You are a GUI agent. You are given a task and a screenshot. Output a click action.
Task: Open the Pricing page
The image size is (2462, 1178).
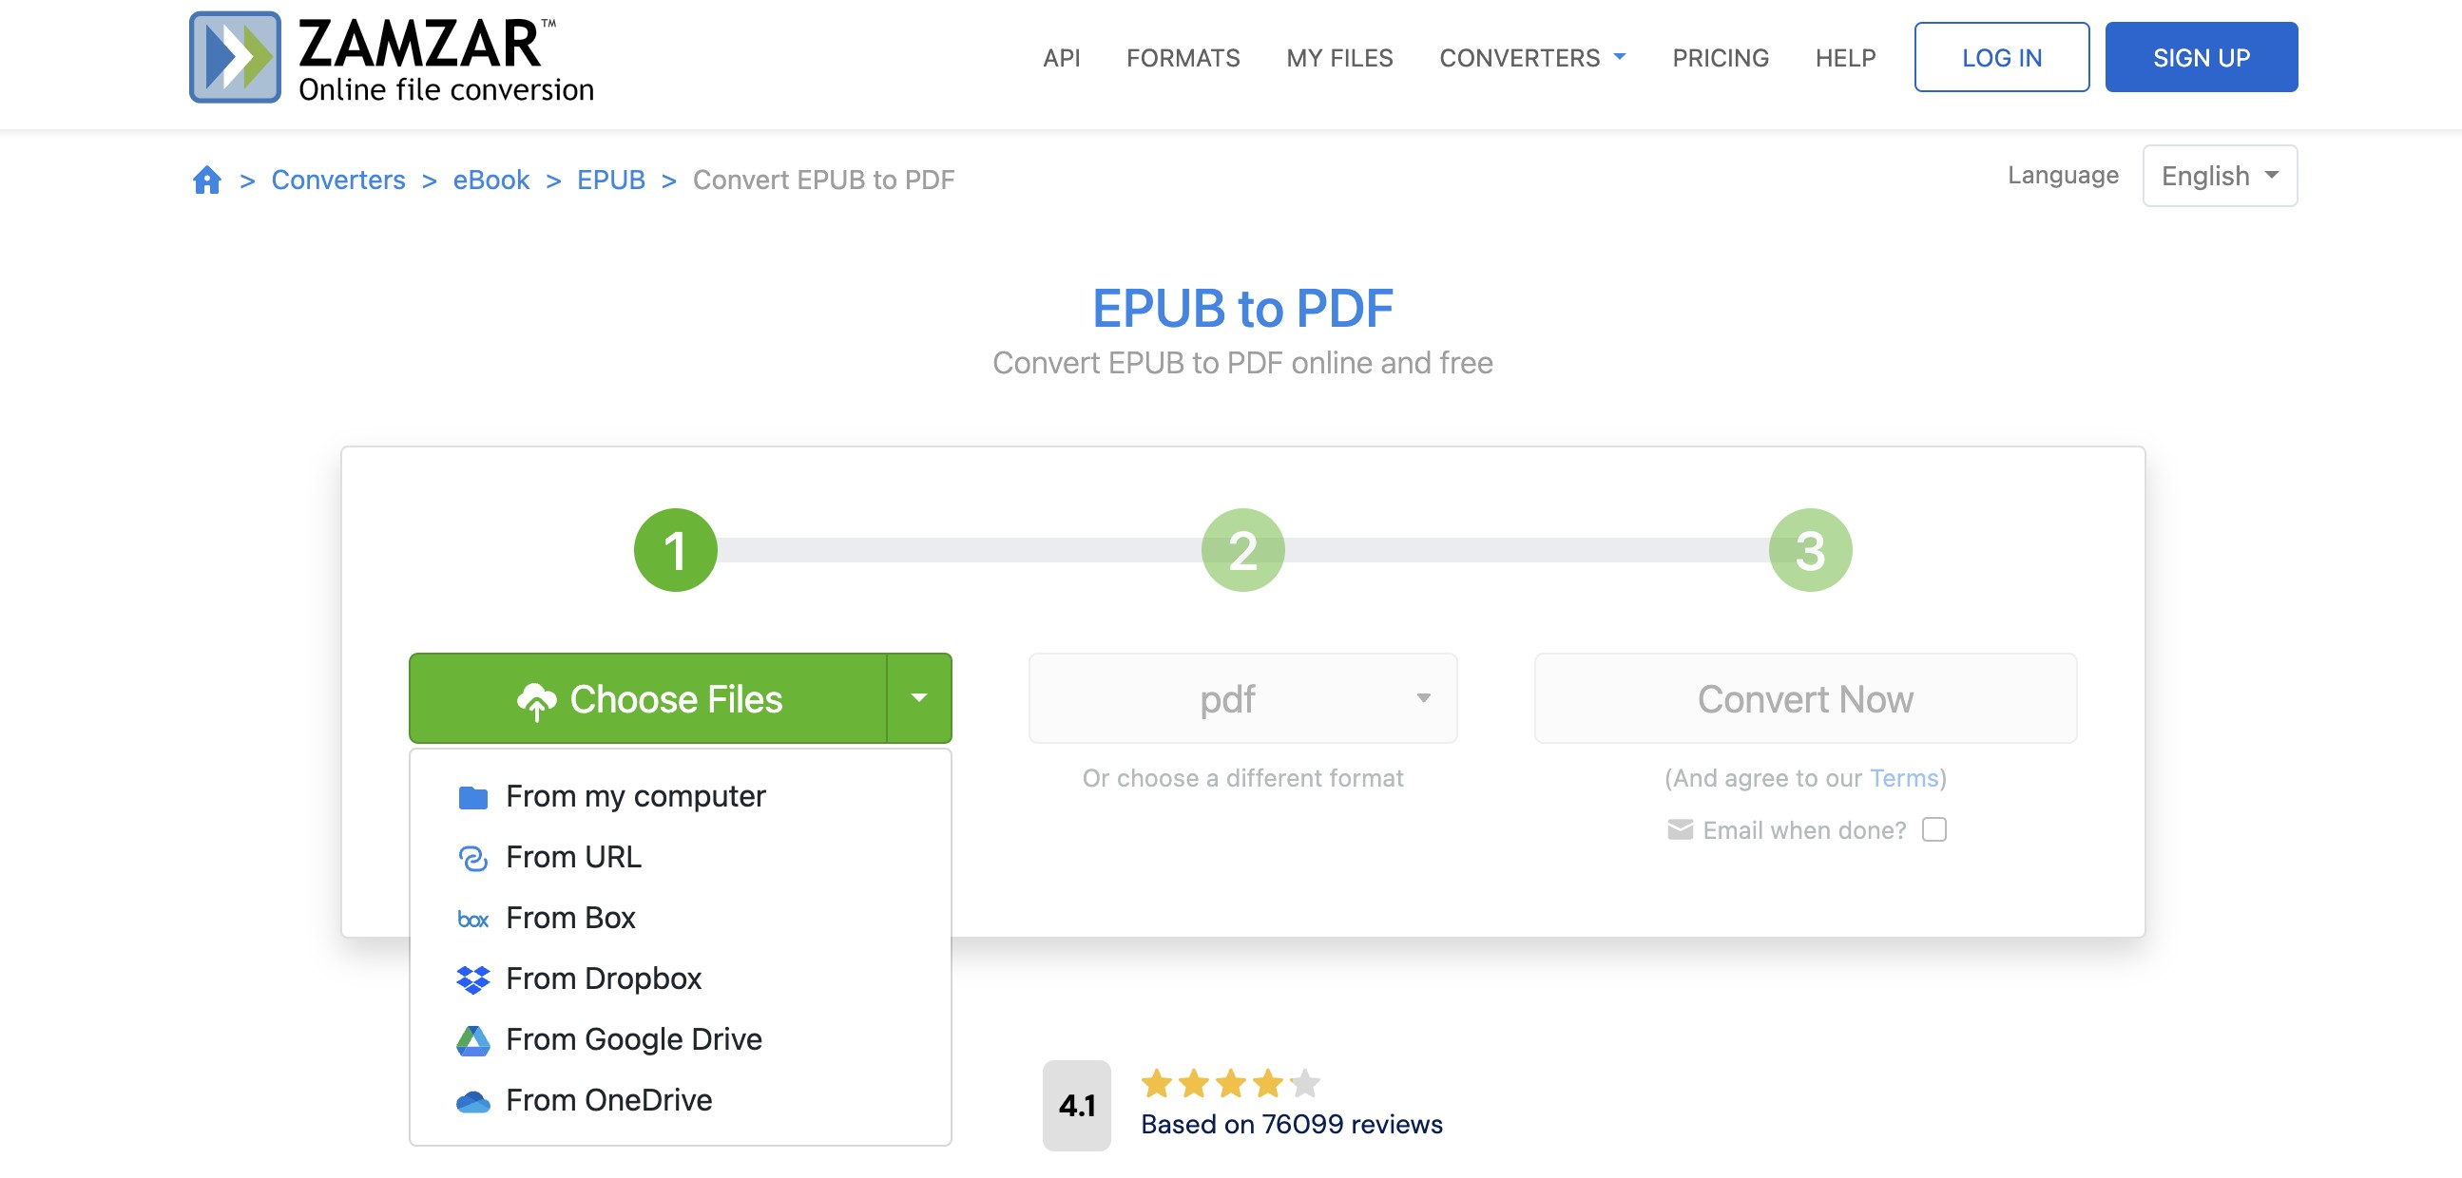[1720, 58]
